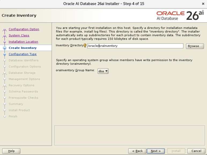Click the Configuration Options step label

(25, 67)
